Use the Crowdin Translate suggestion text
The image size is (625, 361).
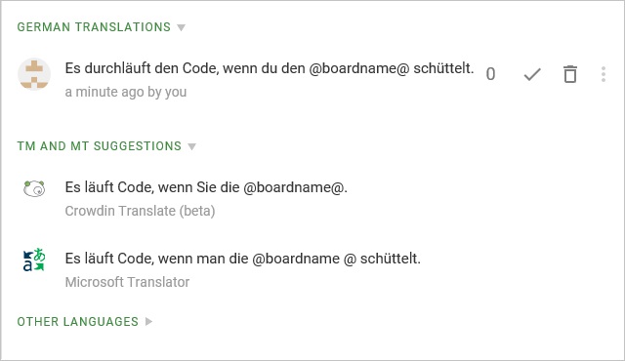coord(206,187)
